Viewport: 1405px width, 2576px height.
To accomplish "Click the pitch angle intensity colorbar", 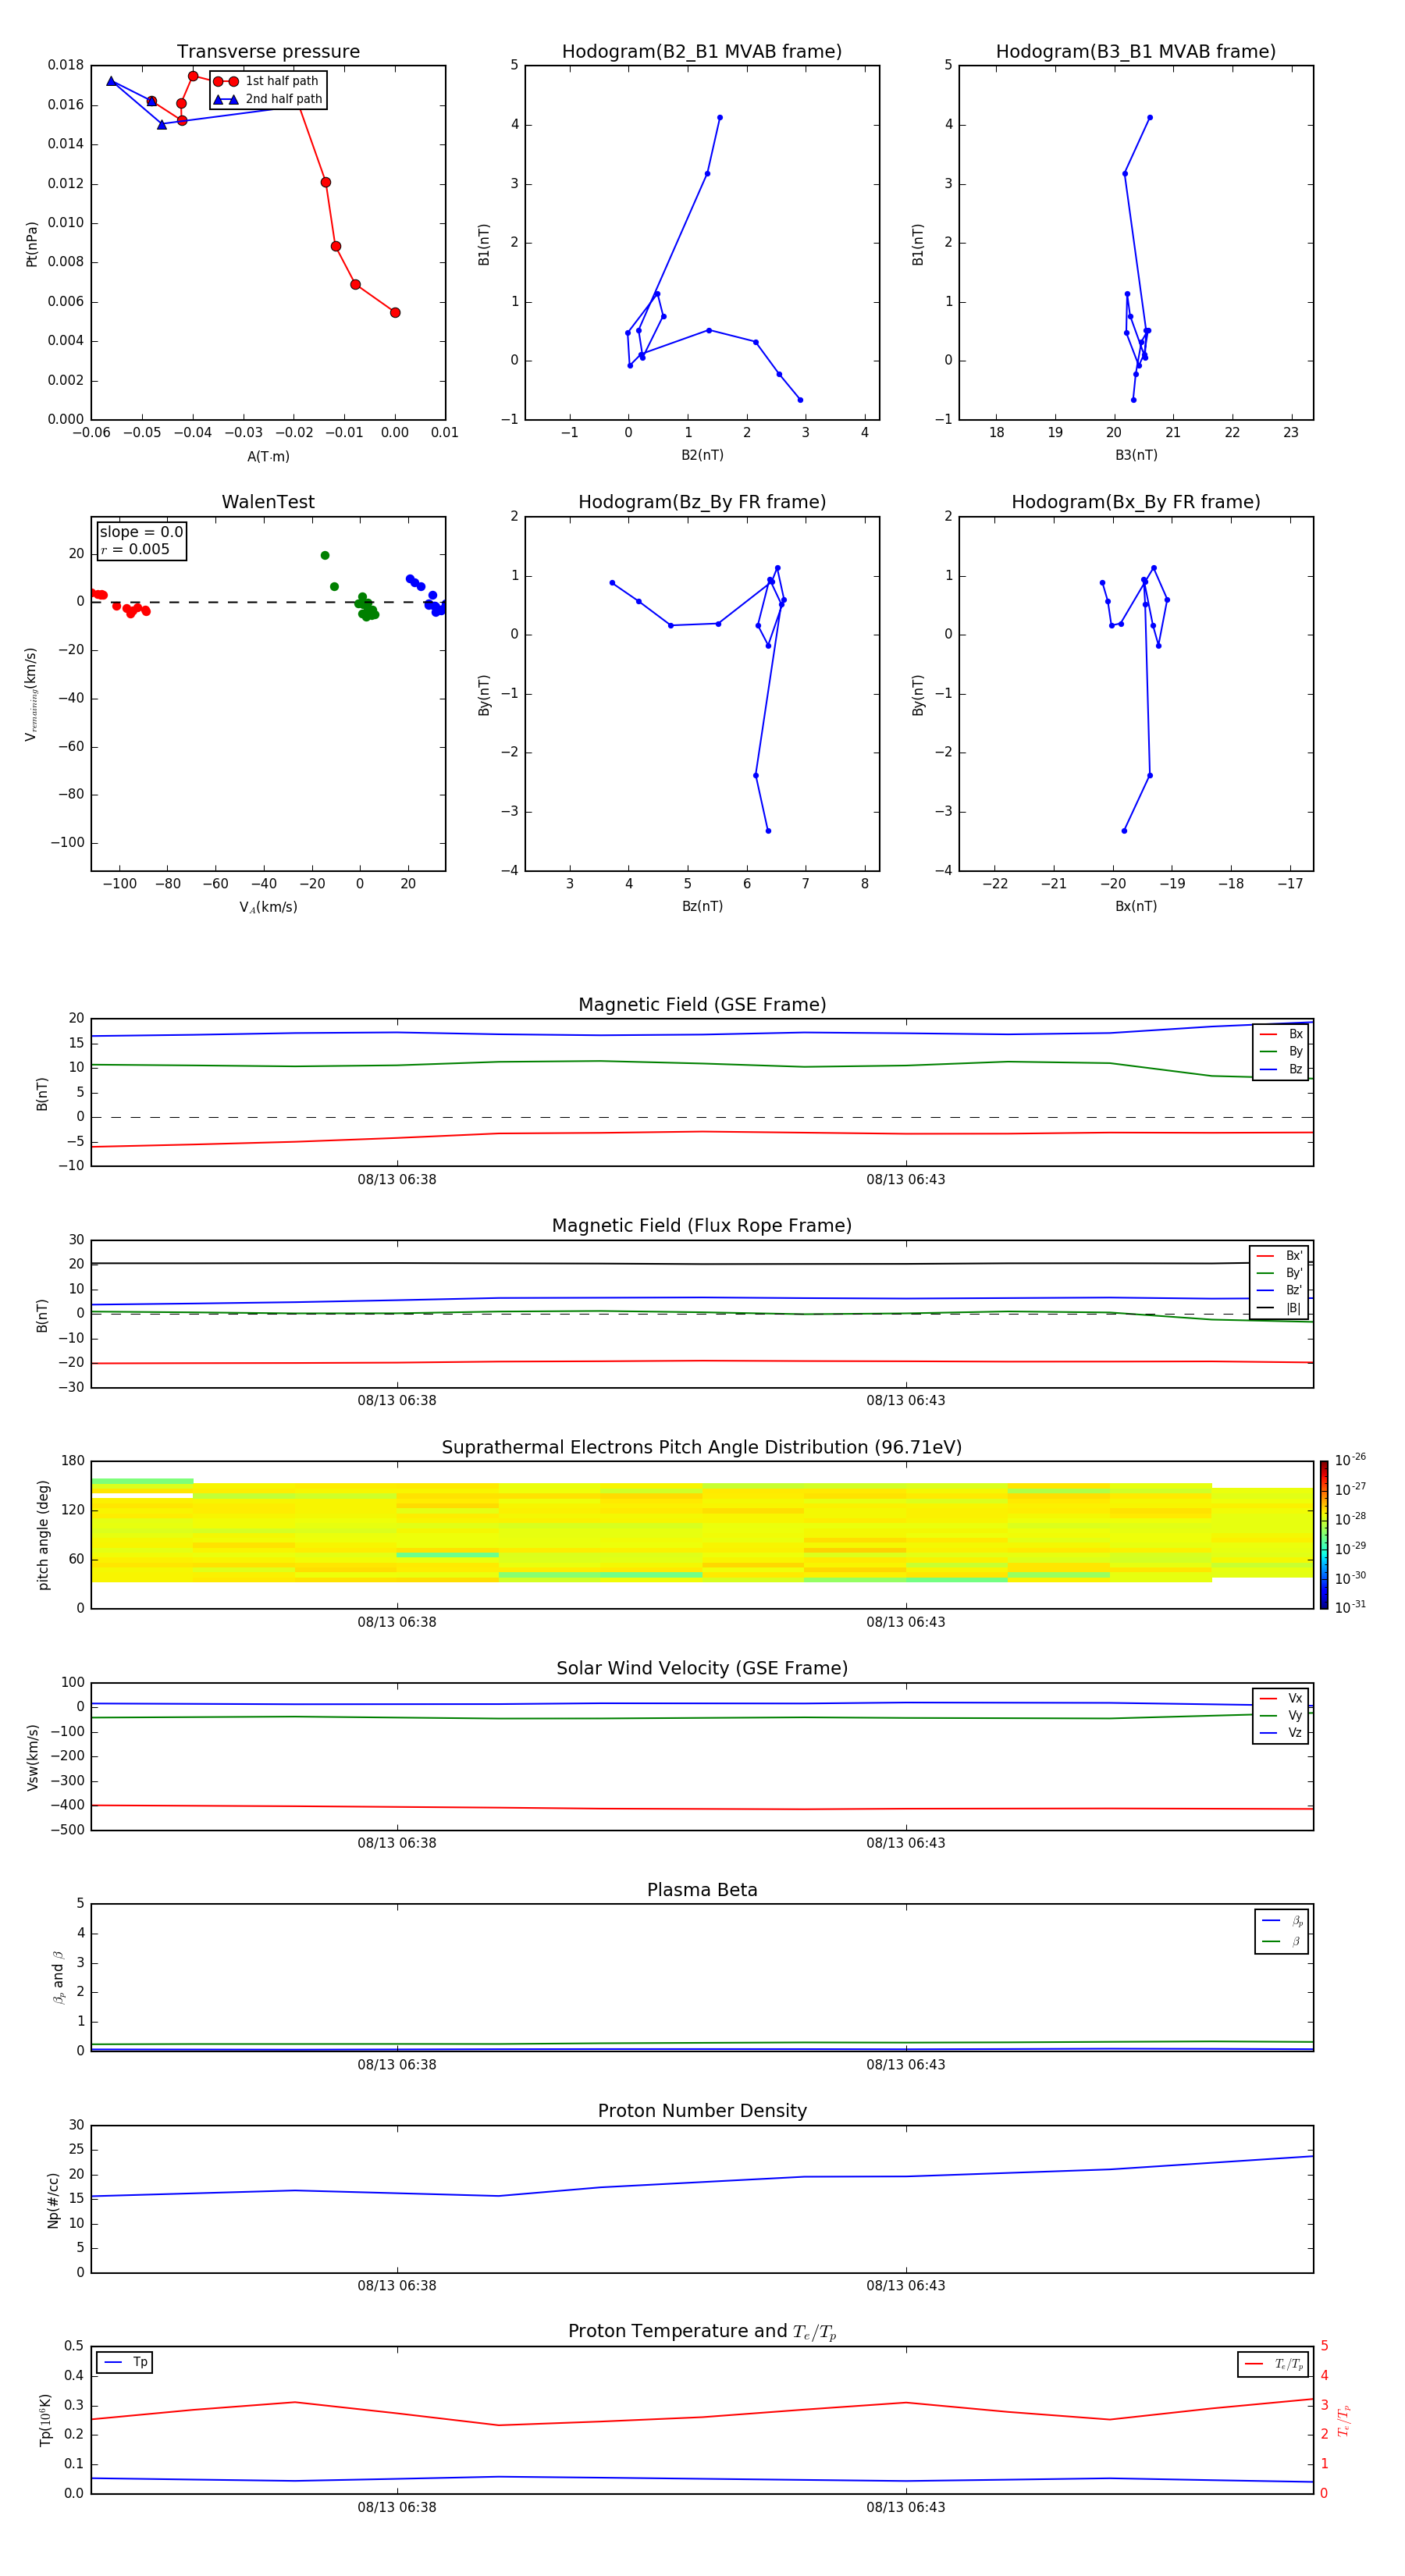I will [x=1324, y=1535].
